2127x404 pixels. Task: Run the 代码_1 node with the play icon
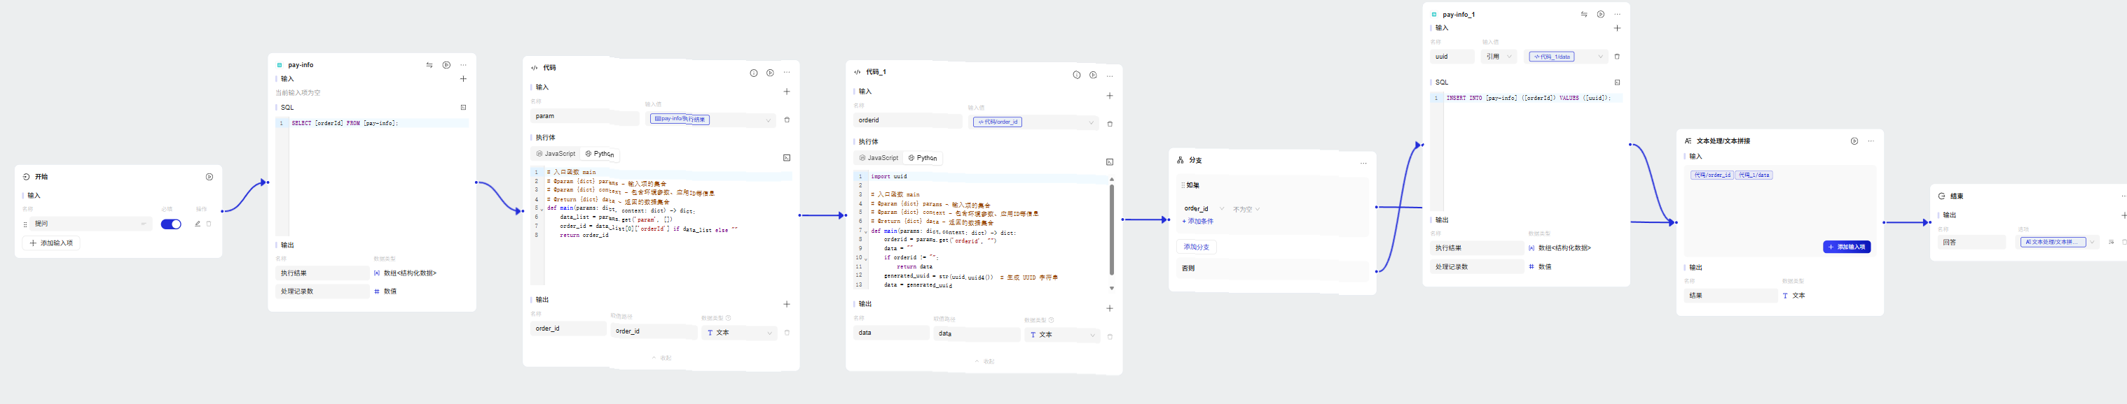1093,75
